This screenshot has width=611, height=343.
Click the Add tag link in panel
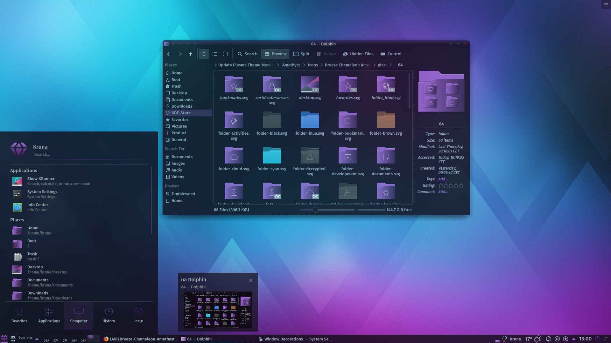pos(442,179)
